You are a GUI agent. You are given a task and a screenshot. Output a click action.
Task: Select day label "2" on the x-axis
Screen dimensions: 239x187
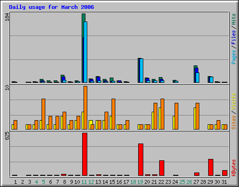coord(22,182)
